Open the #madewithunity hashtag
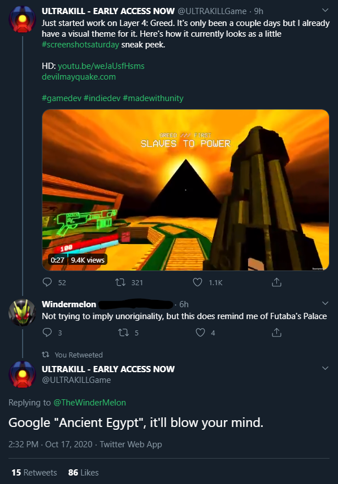 [153, 98]
